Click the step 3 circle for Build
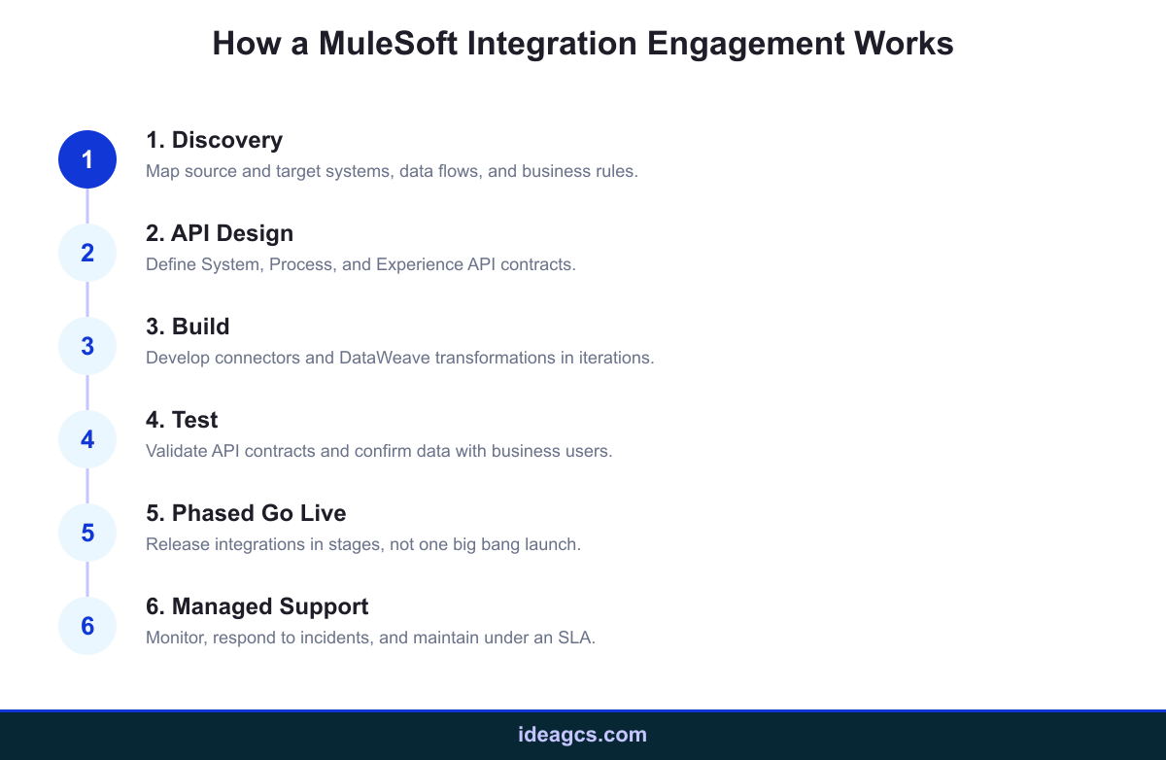This screenshot has height=760, width=1166. tap(87, 346)
